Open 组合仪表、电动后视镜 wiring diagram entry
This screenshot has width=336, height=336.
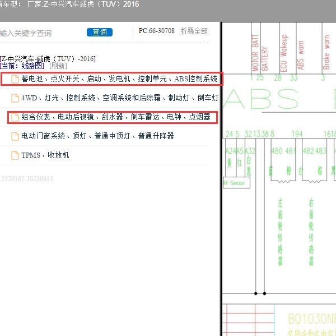coord(116,117)
